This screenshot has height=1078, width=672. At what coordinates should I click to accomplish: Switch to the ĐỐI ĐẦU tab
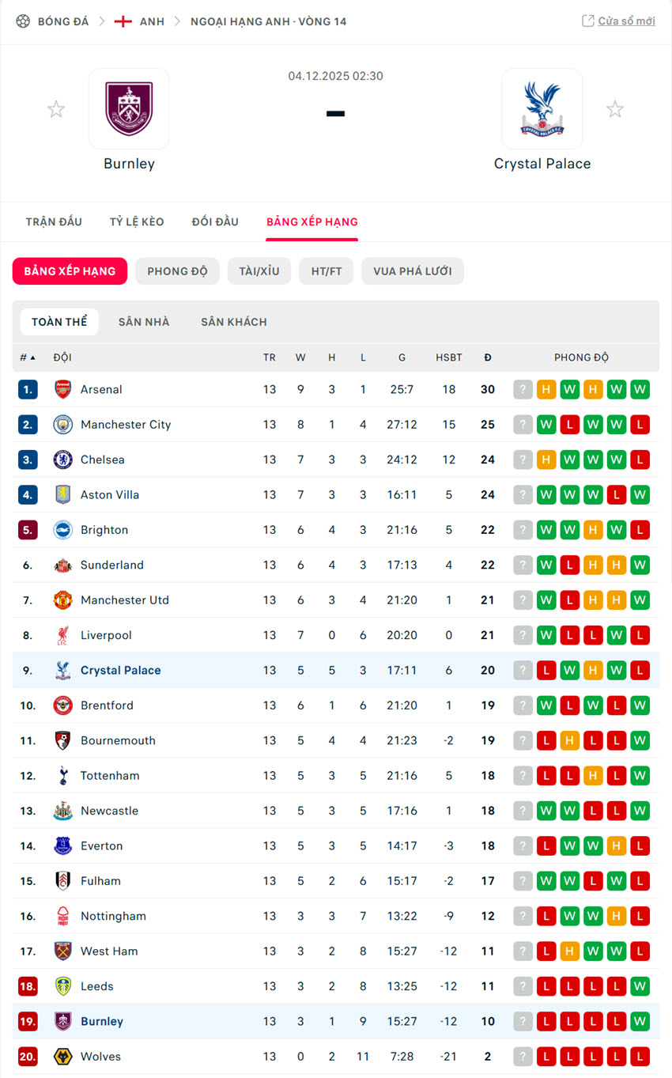215,221
